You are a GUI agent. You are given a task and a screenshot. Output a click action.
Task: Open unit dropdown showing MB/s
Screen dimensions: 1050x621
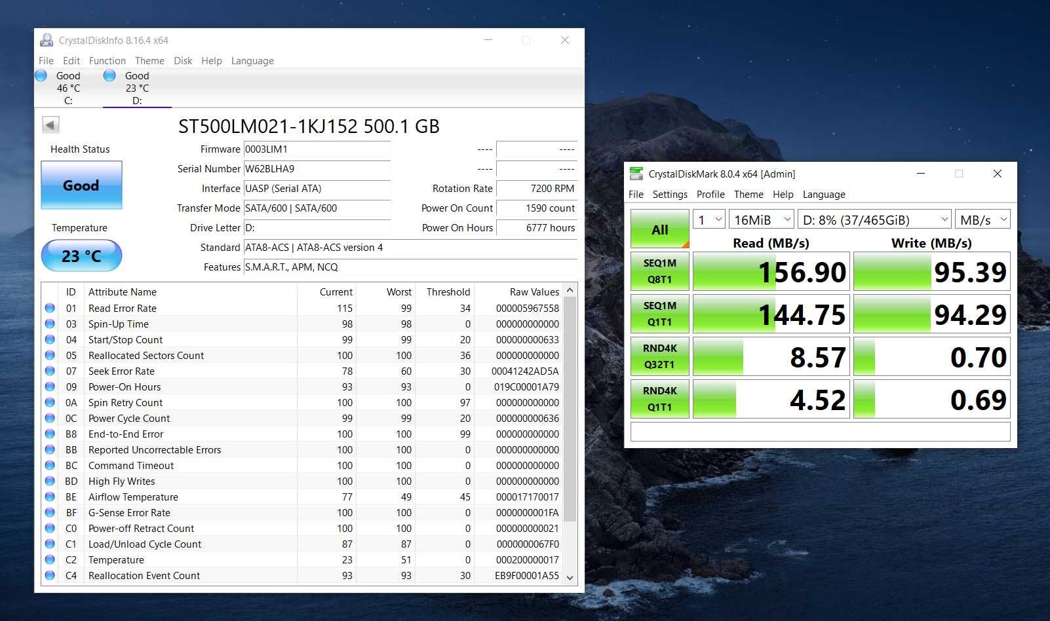[982, 219]
